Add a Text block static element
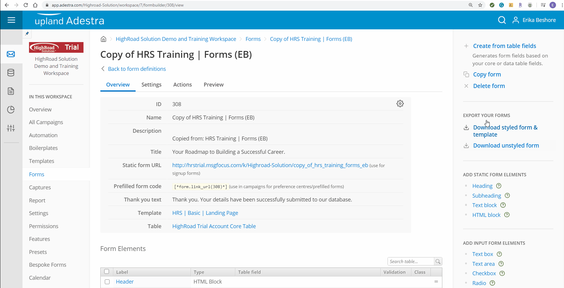564x288 pixels. coord(484,205)
